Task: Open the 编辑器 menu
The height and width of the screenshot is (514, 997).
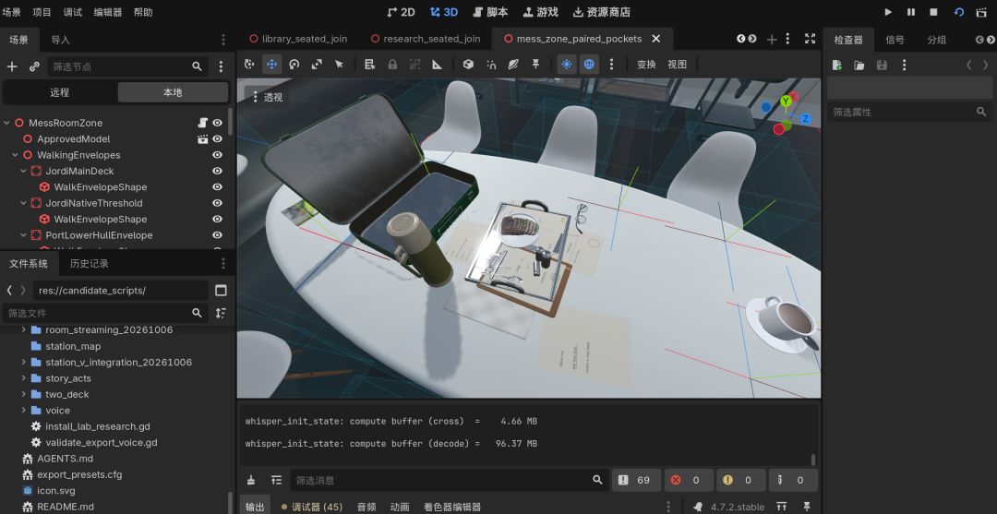Action: (107, 12)
